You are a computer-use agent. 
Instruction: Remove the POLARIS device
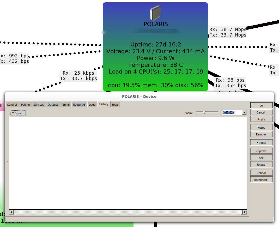click(x=261, y=134)
